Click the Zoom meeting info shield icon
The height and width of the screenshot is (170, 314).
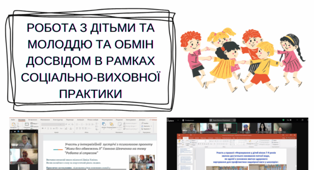283,120
